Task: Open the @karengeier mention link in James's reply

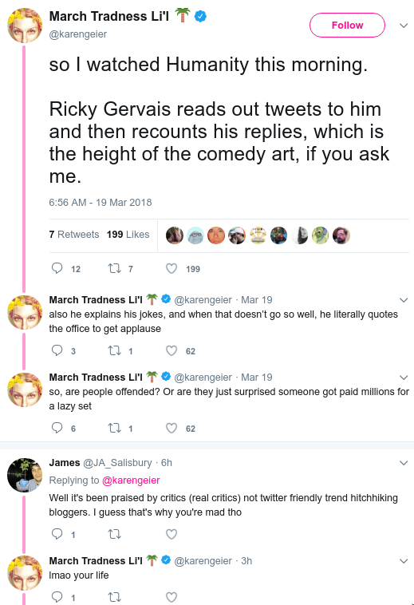Action: (131, 480)
